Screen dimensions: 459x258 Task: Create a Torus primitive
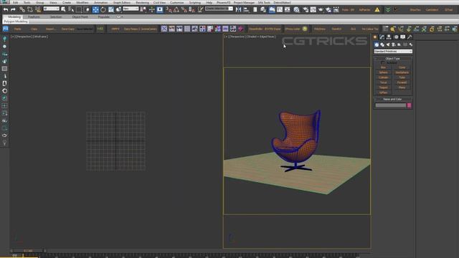coord(383,82)
